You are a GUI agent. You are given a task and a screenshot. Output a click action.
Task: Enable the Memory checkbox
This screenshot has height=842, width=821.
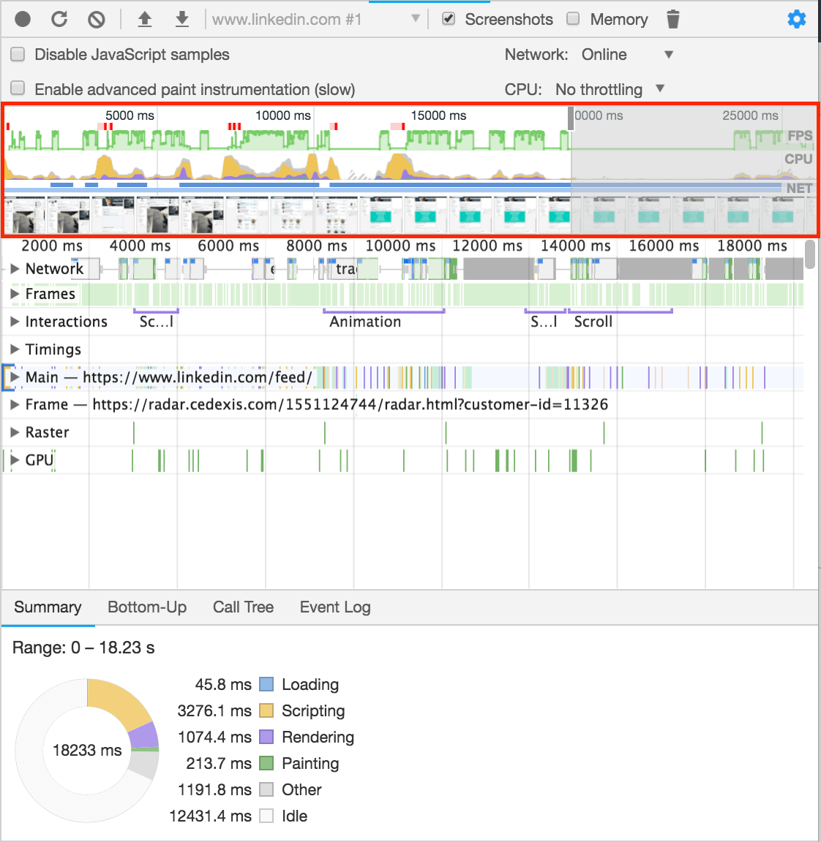click(x=573, y=19)
